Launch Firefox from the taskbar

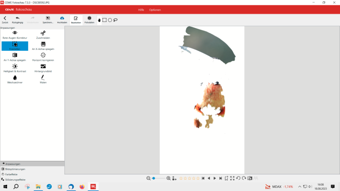click(82, 186)
